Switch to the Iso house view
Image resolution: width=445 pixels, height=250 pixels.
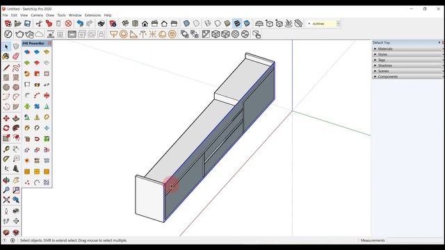coord(125,24)
